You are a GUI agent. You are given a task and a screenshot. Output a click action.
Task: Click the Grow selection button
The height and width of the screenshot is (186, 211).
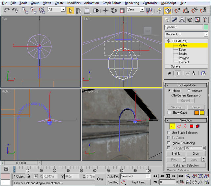[196, 154]
